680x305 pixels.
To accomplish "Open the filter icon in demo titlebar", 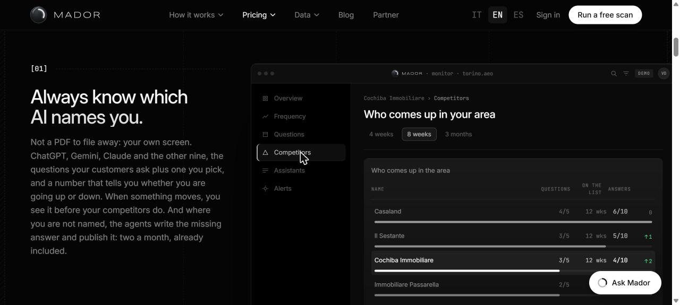I will point(626,74).
